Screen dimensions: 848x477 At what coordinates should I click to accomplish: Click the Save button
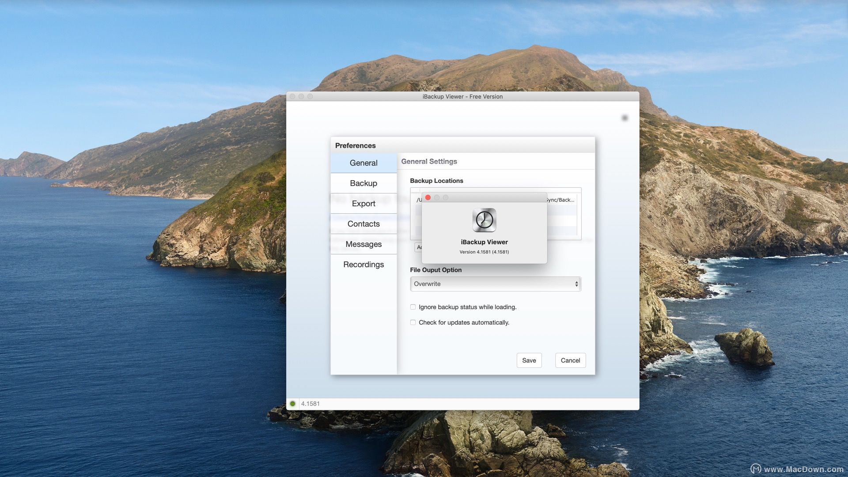click(x=529, y=360)
